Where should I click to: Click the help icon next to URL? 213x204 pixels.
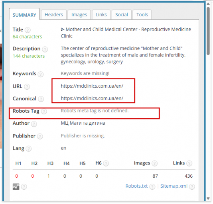pyautogui.click(x=27, y=86)
